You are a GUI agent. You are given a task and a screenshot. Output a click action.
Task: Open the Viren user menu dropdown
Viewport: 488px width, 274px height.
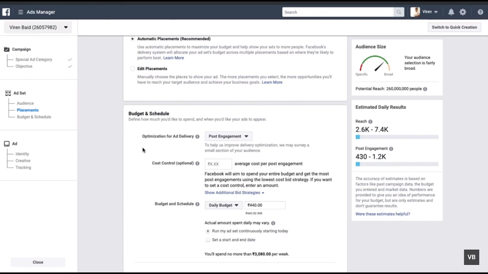(x=430, y=12)
